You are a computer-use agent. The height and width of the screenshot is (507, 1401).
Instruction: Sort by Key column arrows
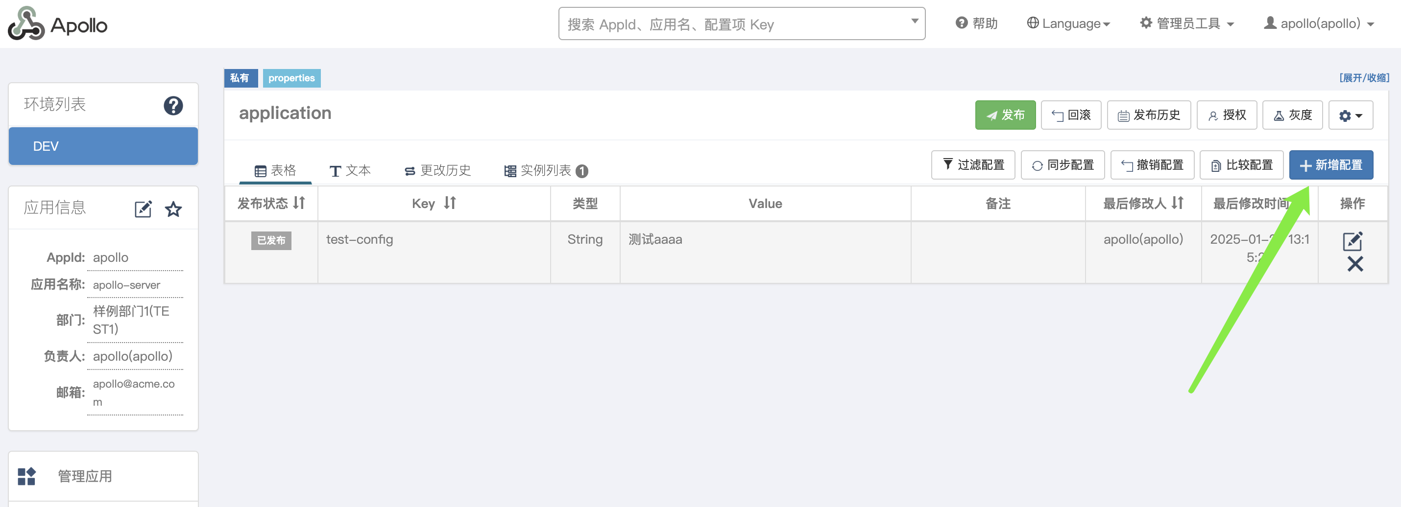click(450, 203)
